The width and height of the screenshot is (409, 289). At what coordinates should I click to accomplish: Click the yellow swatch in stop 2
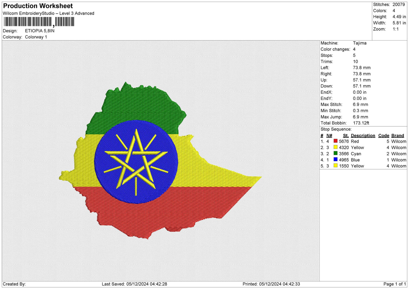click(335, 147)
